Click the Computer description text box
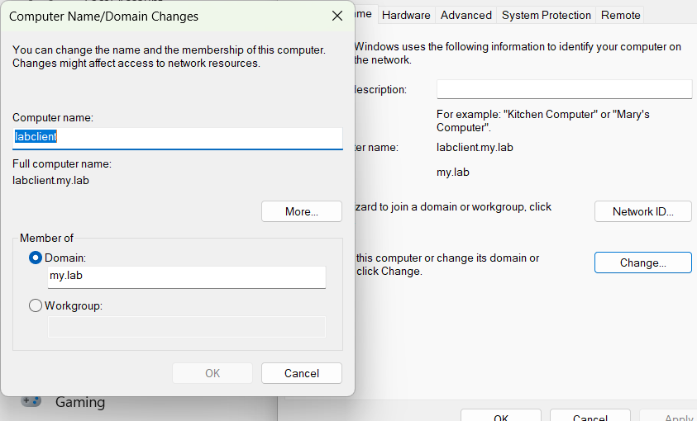 pyautogui.click(x=564, y=89)
